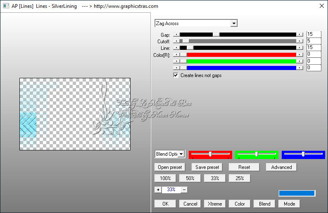The image size is (328, 213).
Task: Click the Cancel button
Action: click(190, 204)
